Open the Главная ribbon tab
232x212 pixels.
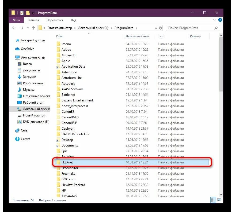pyautogui.click(x=33, y=20)
